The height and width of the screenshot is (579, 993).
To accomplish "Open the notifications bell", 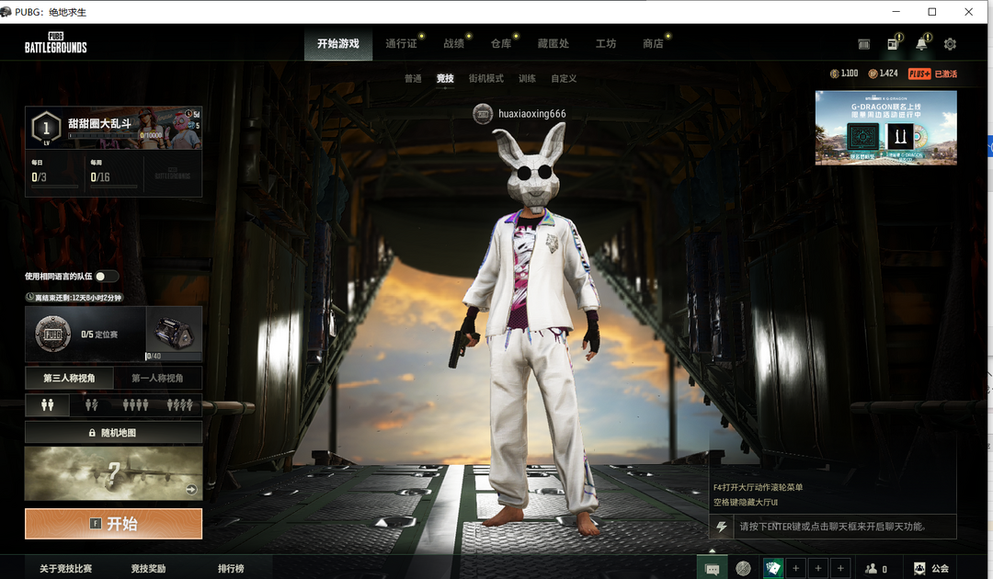I will point(921,44).
